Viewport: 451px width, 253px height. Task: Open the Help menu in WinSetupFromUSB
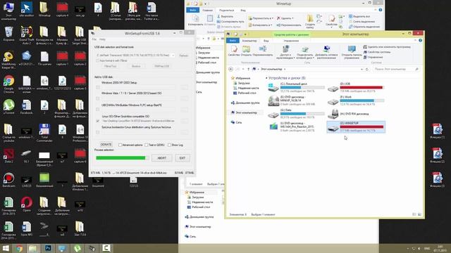click(x=102, y=39)
